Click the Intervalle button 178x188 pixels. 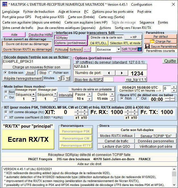tap(66, 95)
